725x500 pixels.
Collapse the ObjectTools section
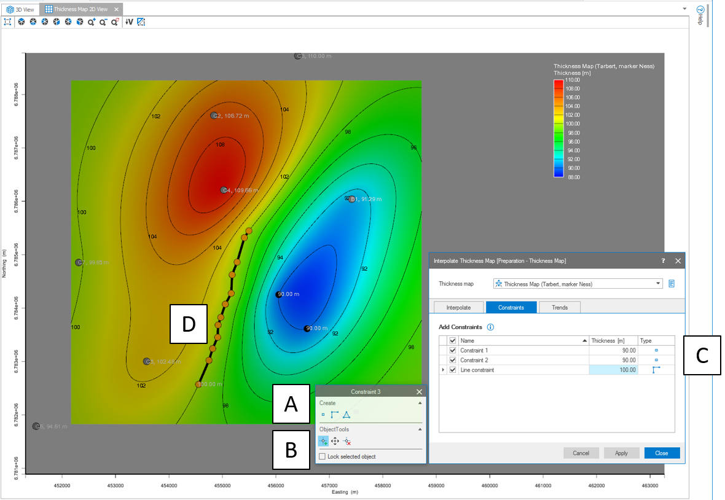(420, 429)
